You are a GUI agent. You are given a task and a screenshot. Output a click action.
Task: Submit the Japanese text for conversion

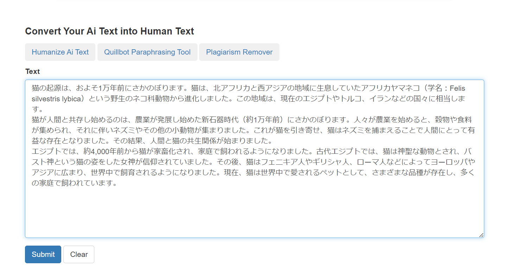(43, 254)
